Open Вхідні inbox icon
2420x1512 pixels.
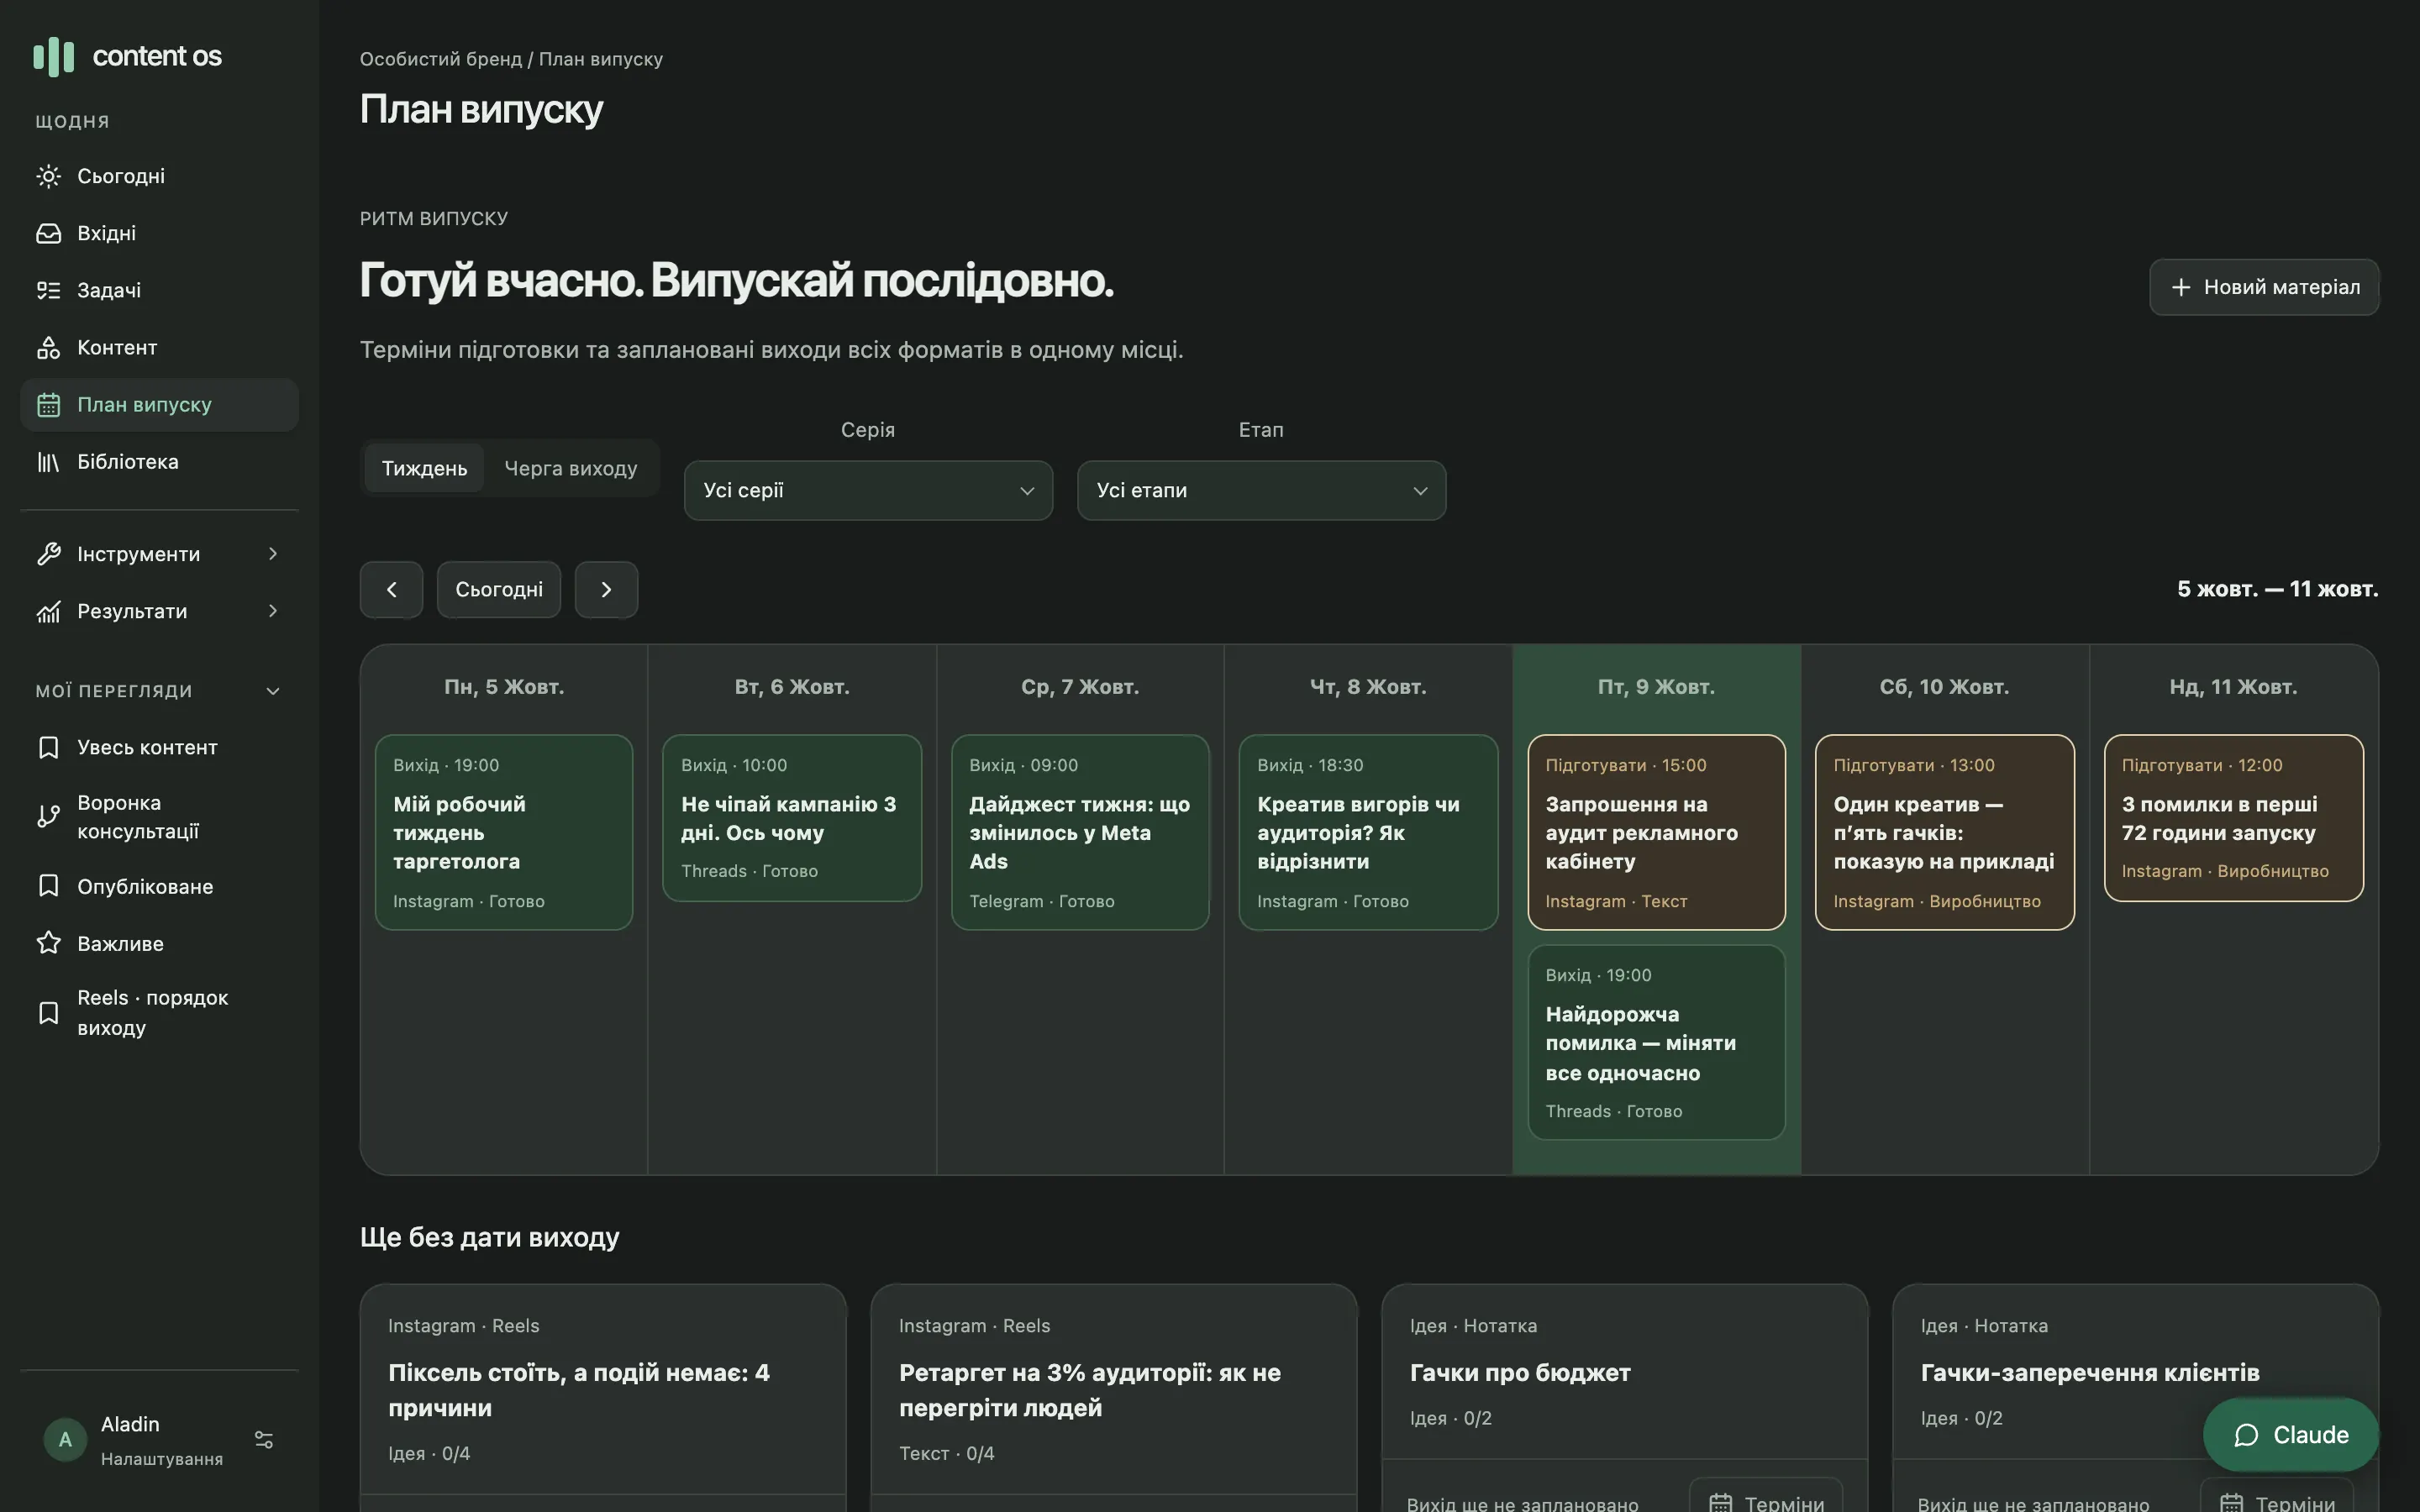pyautogui.click(x=48, y=233)
